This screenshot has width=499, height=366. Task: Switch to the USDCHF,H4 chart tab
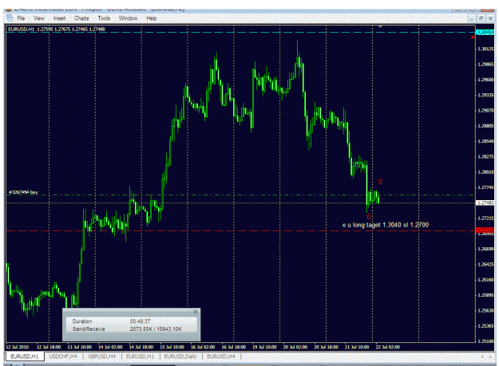[63, 356]
